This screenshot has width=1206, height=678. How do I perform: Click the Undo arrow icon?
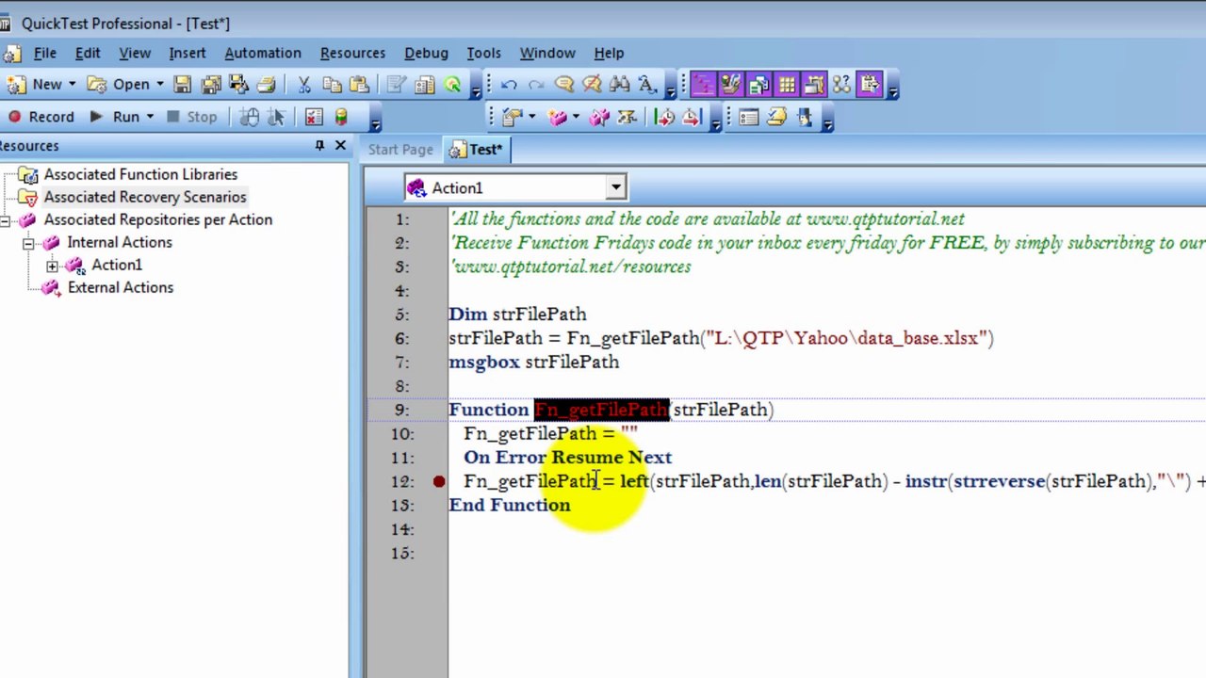coord(509,85)
